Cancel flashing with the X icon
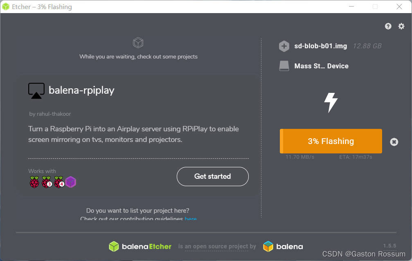 click(394, 142)
